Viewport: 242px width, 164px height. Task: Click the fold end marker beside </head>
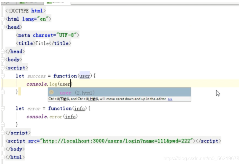point(2,51)
